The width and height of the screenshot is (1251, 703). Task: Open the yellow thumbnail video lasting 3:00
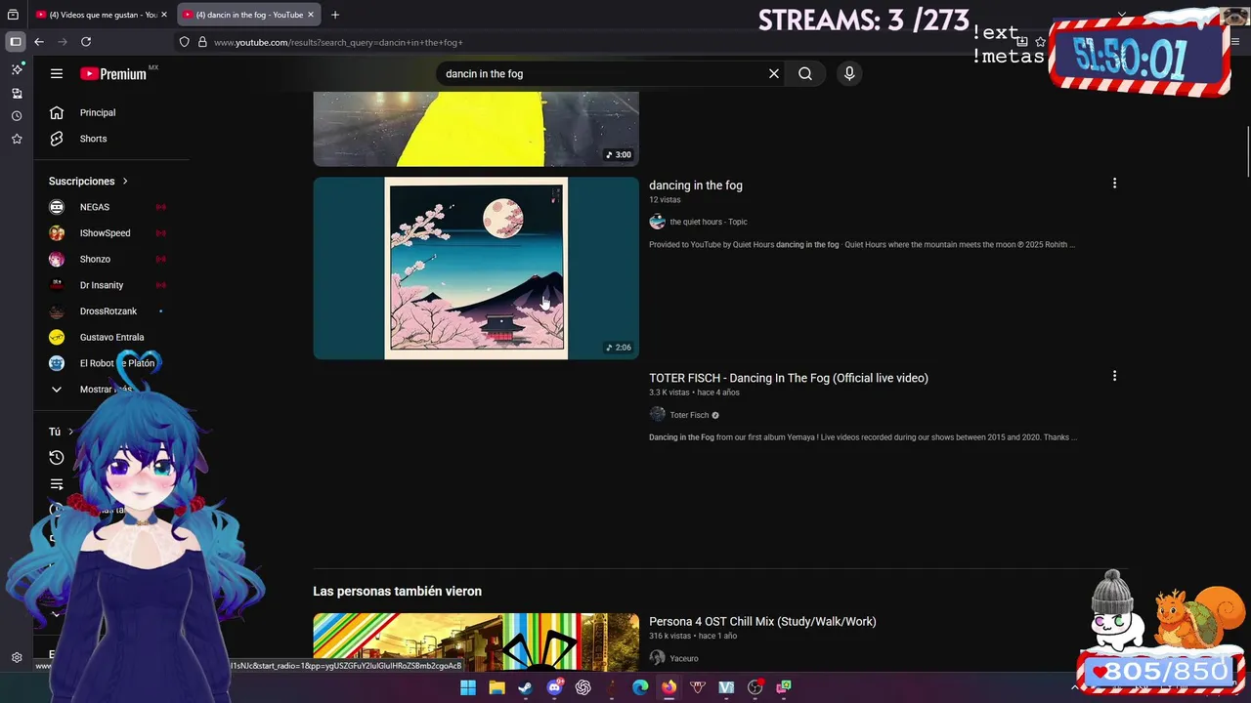476,129
